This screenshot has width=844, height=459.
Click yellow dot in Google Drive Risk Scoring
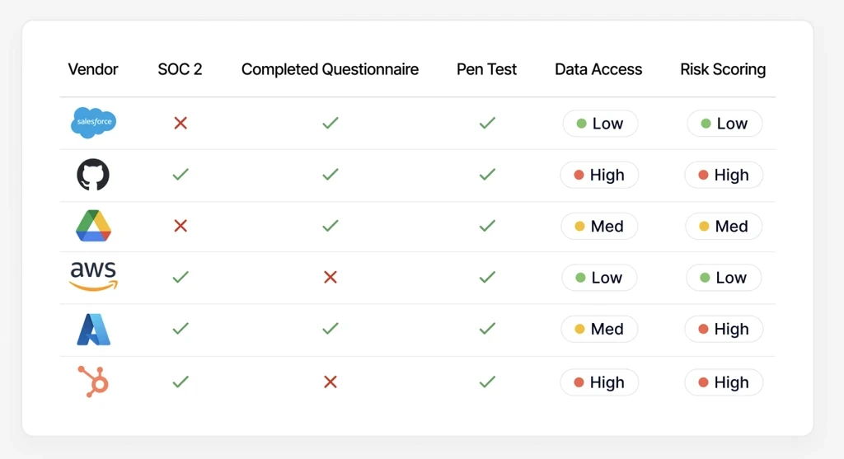click(704, 227)
